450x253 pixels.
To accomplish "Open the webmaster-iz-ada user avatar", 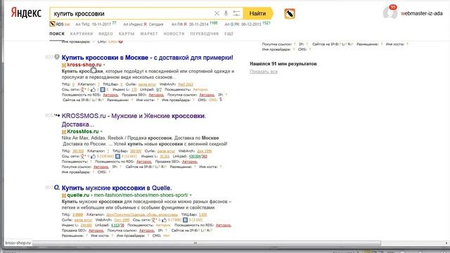I will tap(390, 13).
